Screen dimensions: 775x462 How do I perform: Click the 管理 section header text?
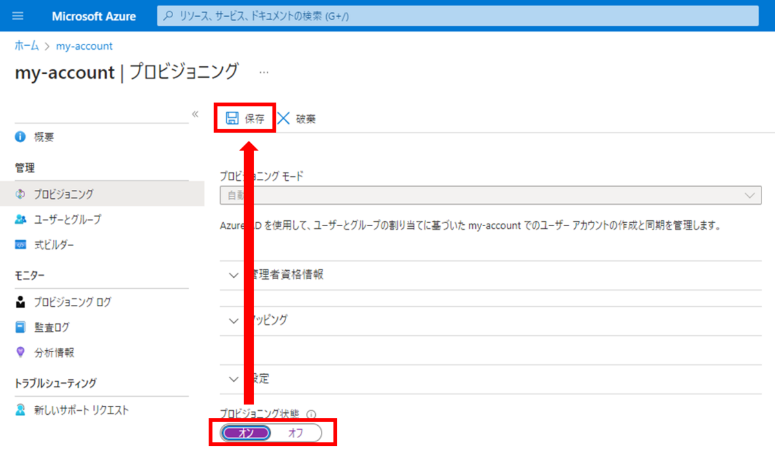[x=25, y=168]
